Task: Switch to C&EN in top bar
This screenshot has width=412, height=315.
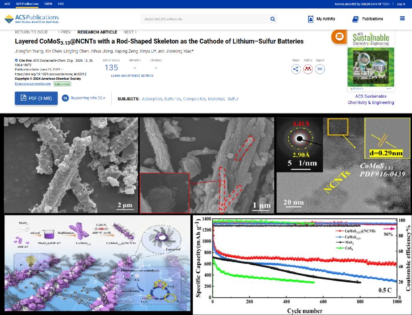Action: click(x=48, y=4)
